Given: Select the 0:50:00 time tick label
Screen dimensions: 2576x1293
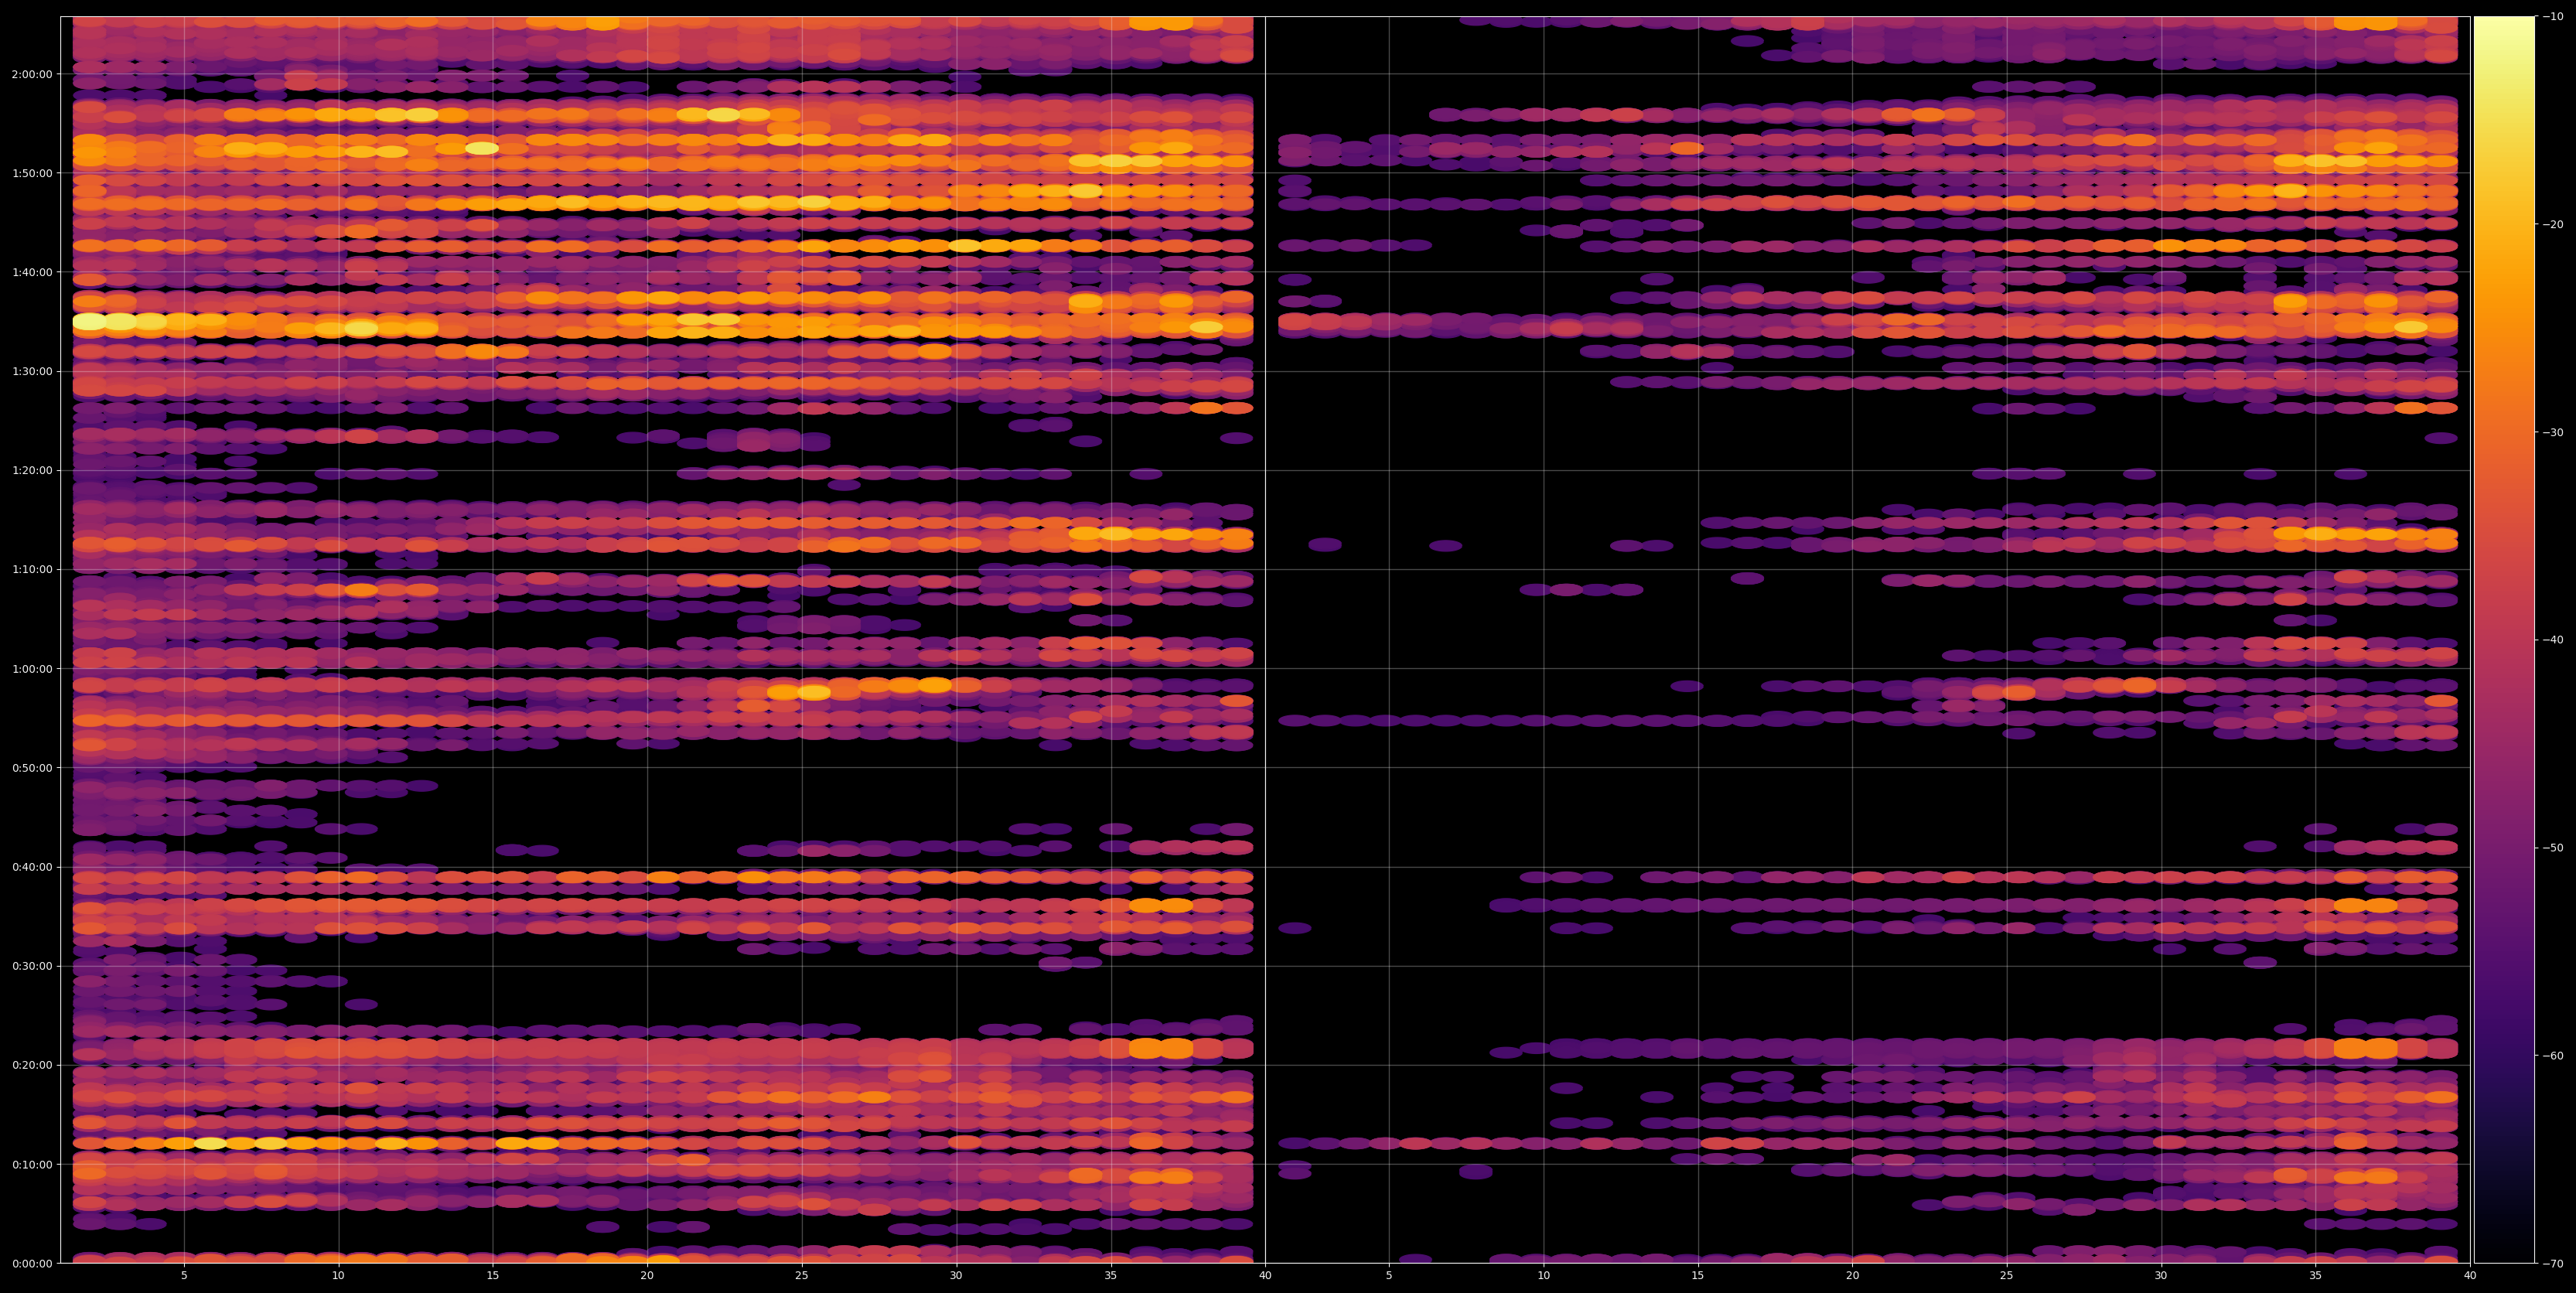Looking at the screenshot, I should pyautogui.click(x=32, y=768).
